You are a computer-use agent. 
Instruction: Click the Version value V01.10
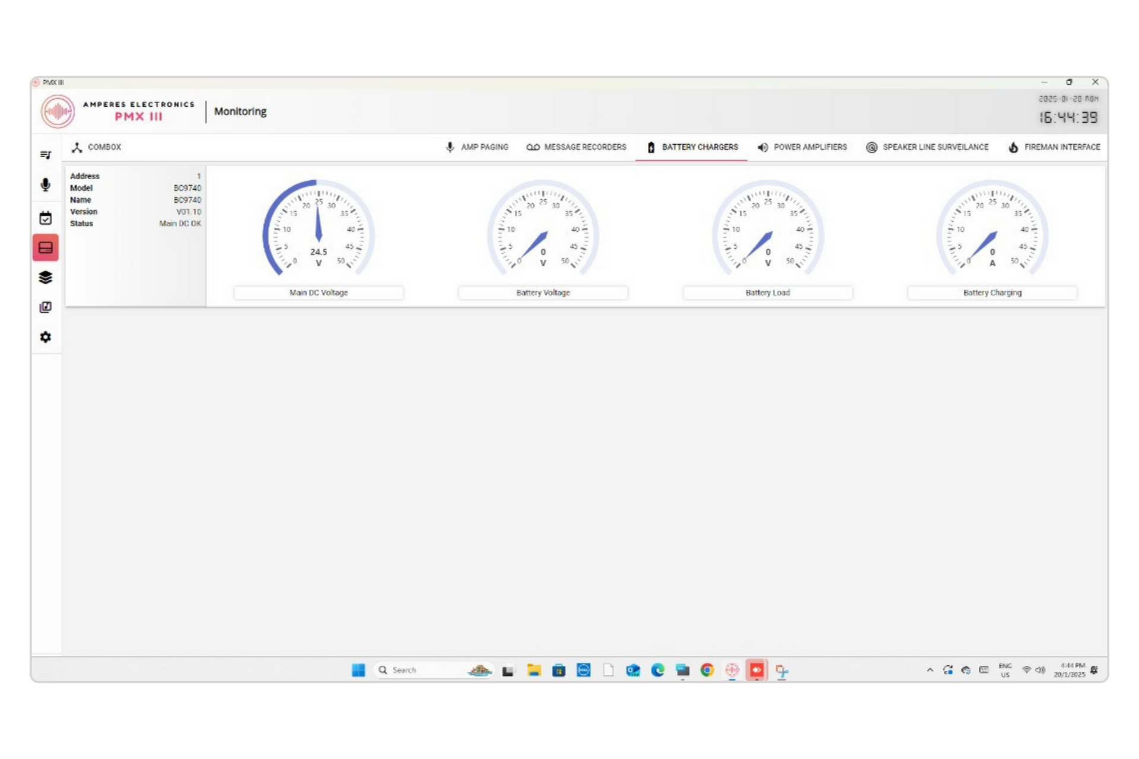point(189,212)
